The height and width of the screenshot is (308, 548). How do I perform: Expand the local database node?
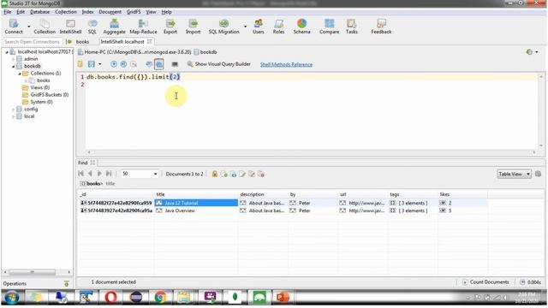tap(14, 116)
